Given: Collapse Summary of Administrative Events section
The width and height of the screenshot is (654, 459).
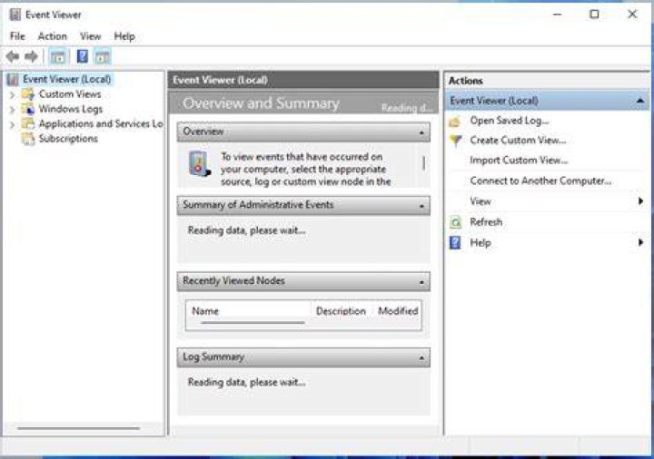Looking at the screenshot, I should point(421,206).
